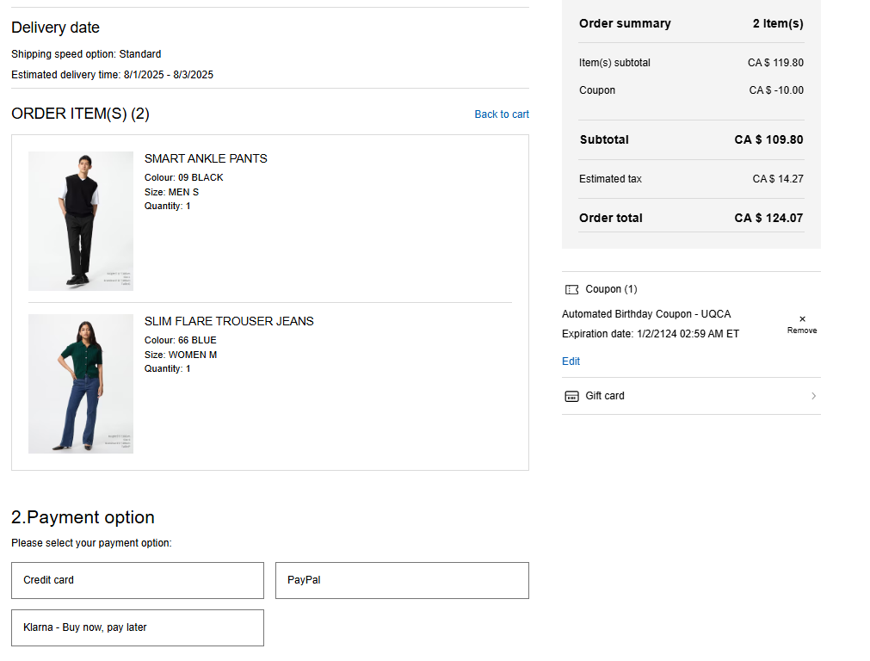Expand the Gift card row chevron

[813, 396]
